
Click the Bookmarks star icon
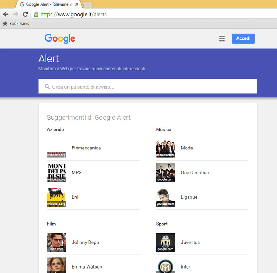click(x=5, y=24)
